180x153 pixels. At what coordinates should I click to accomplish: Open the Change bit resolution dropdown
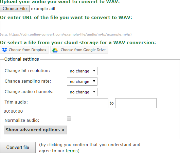tap(82, 71)
